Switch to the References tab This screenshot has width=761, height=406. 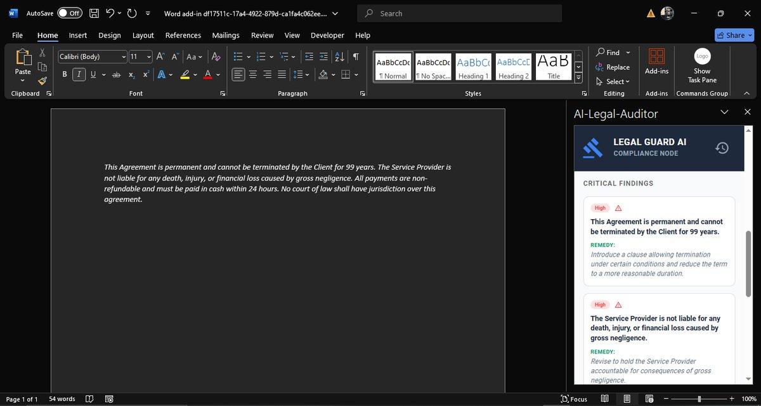[x=183, y=35]
